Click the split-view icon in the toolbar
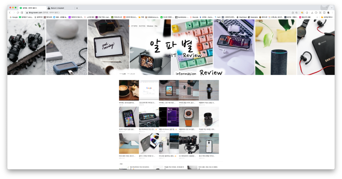The height and width of the screenshot is (179, 342). 325,12
